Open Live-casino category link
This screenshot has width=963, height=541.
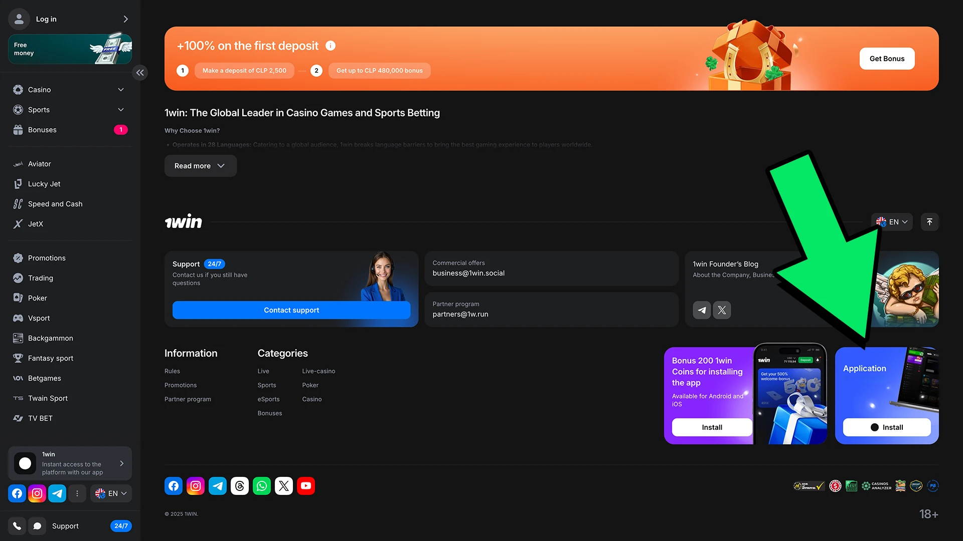point(318,371)
